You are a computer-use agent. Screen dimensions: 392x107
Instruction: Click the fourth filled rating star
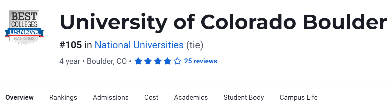[x=168, y=61]
